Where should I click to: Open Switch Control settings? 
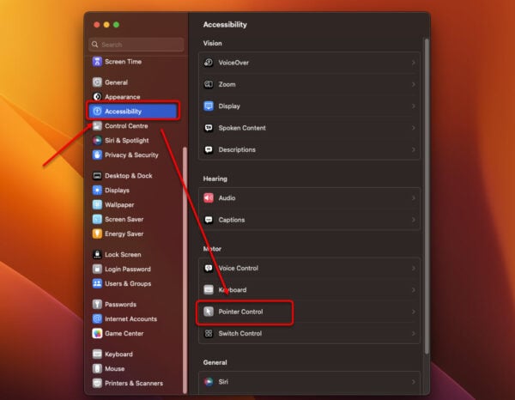coord(309,333)
